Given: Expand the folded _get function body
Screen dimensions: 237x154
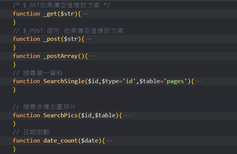Looking at the screenshot, I should pyautogui.click(x=85, y=14).
